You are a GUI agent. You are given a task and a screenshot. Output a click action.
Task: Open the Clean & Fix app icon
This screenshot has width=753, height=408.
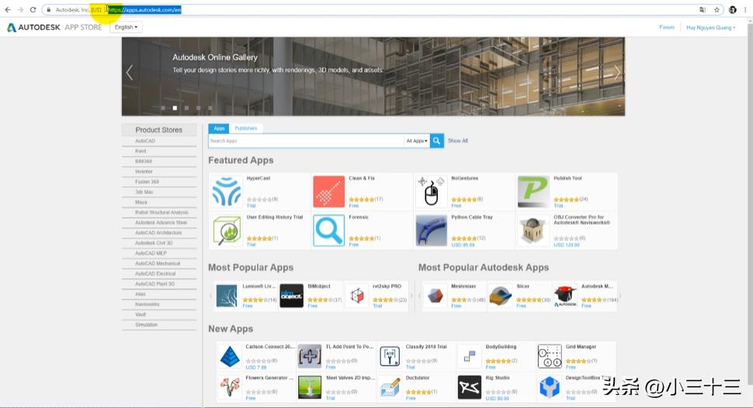(329, 192)
